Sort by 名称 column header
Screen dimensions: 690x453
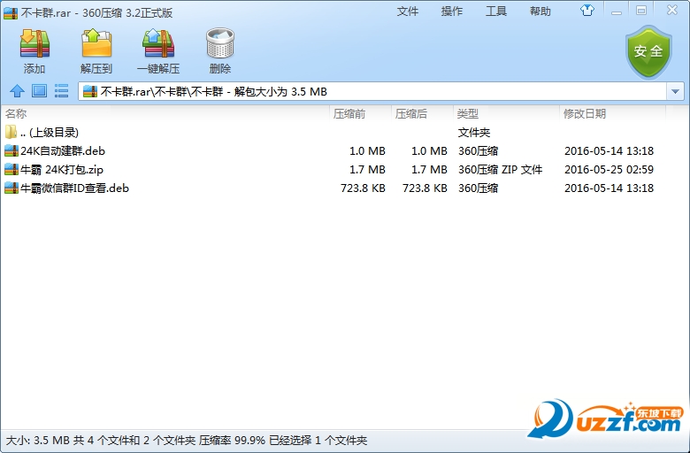click(x=165, y=114)
